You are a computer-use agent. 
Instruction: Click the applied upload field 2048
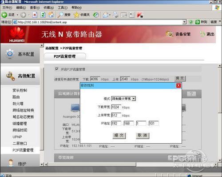tap(125, 79)
